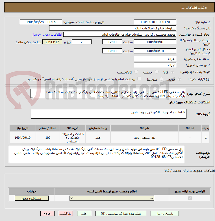Viewport: 215px width, 221px height.
Task: Click the delivery province field 'تهران'
Action: (x=155, y=58)
